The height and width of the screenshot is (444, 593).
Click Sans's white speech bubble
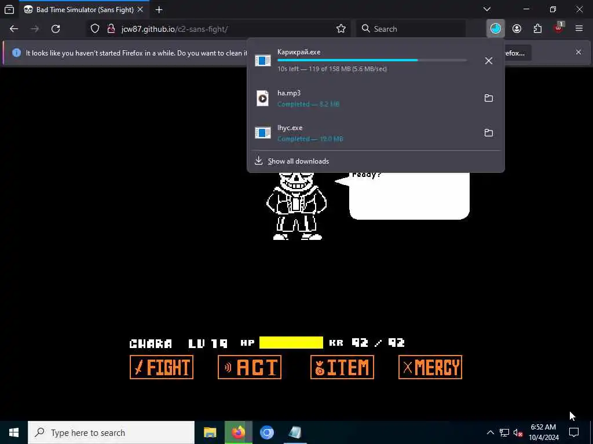pyautogui.click(x=408, y=195)
